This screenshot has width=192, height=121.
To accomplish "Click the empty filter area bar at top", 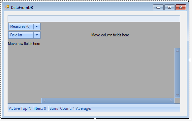I will (x=94, y=19).
